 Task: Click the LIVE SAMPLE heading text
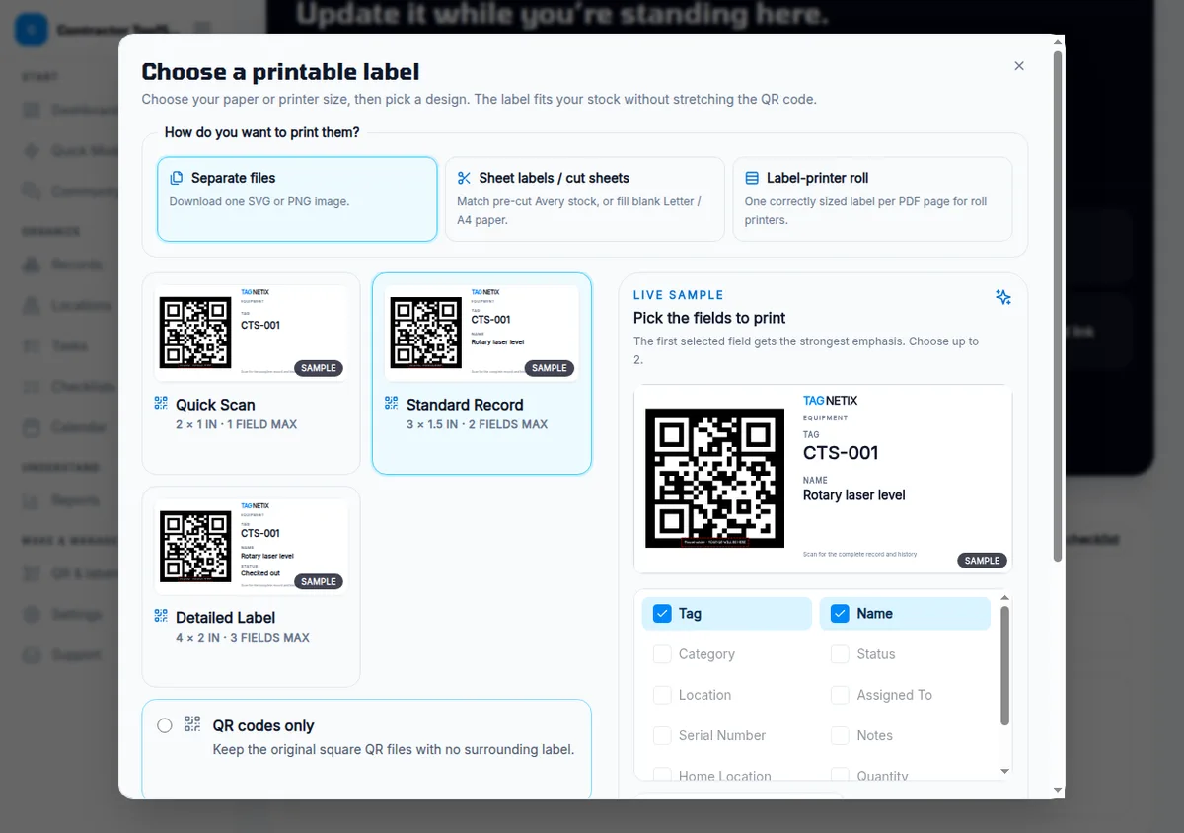coord(679,295)
